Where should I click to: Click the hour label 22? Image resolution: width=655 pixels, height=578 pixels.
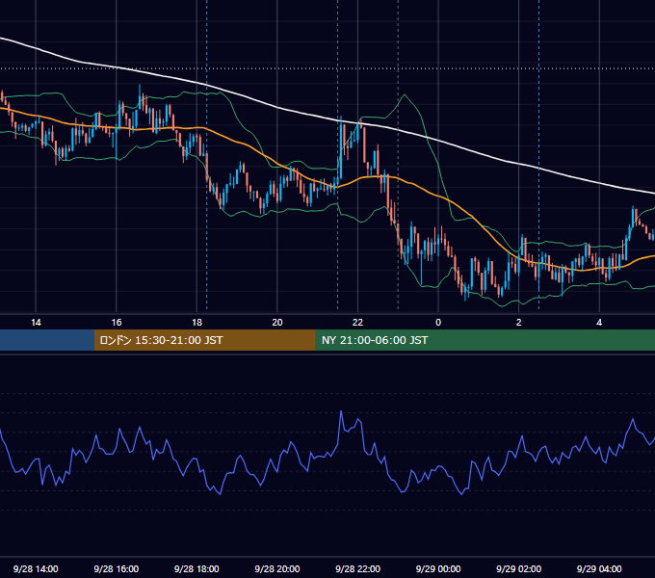(357, 323)
